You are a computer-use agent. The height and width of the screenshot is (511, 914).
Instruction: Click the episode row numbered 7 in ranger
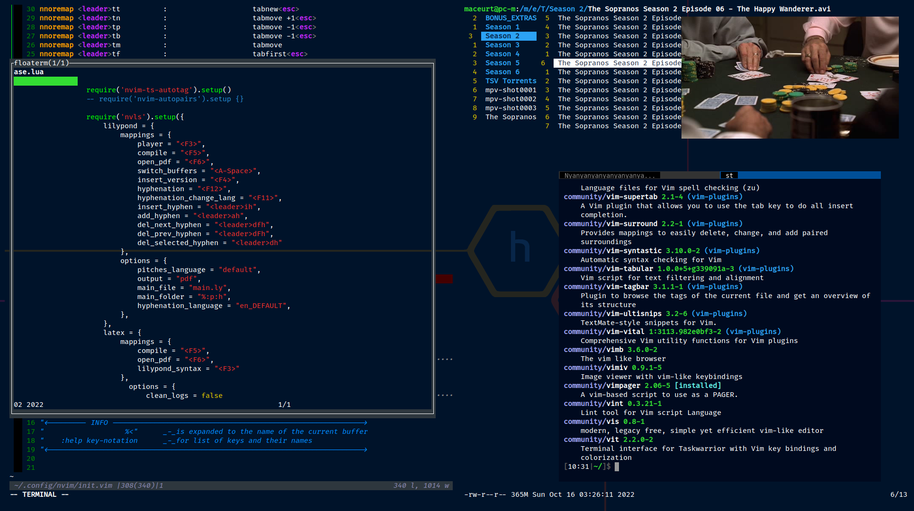613,126
